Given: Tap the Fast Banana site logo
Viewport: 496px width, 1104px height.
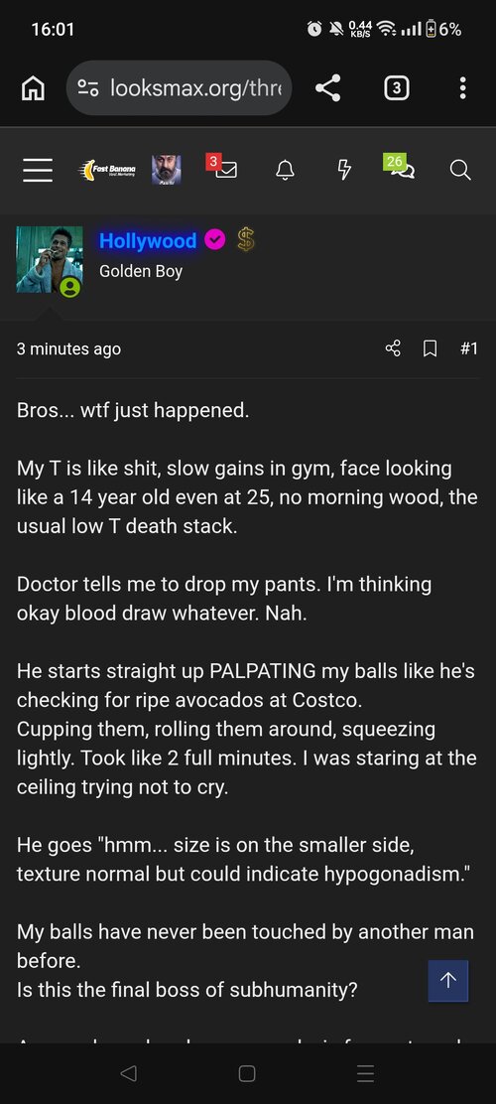Looking at the screenshot, I should coord(106,170).
